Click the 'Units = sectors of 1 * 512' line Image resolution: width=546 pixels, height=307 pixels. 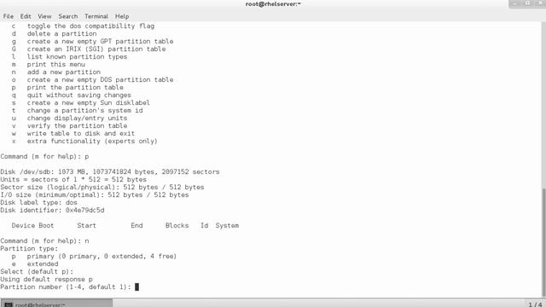(73, 179)
